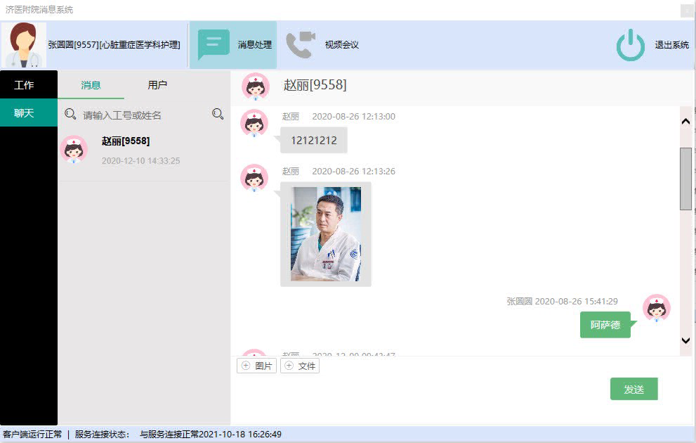Click the 消息处理 message bubble icon
The width and height of the screenshot is (696, 443).
(x=214, y=45)
